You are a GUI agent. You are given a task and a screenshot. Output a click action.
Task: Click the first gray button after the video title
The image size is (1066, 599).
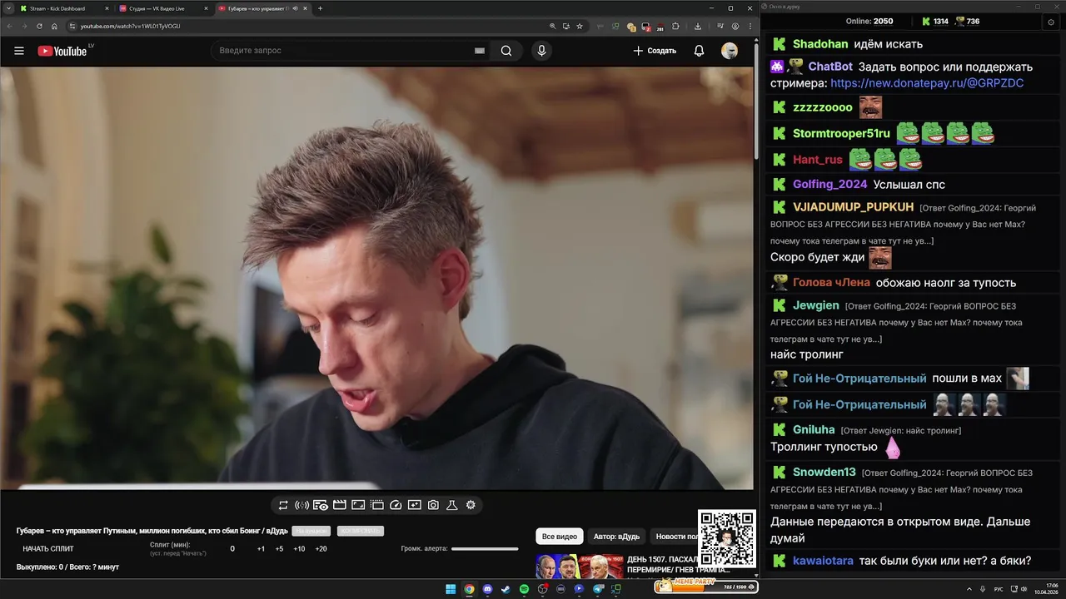point(311,531)
